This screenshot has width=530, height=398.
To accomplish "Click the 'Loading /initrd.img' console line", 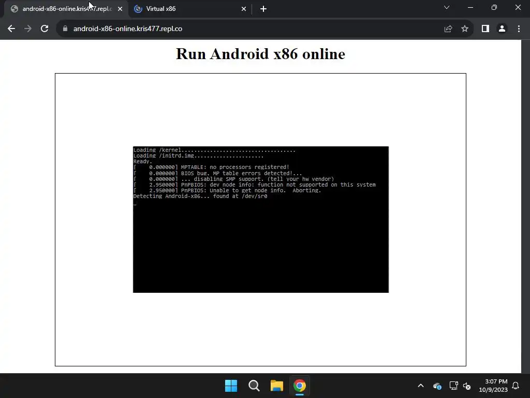I will [198, 155].
